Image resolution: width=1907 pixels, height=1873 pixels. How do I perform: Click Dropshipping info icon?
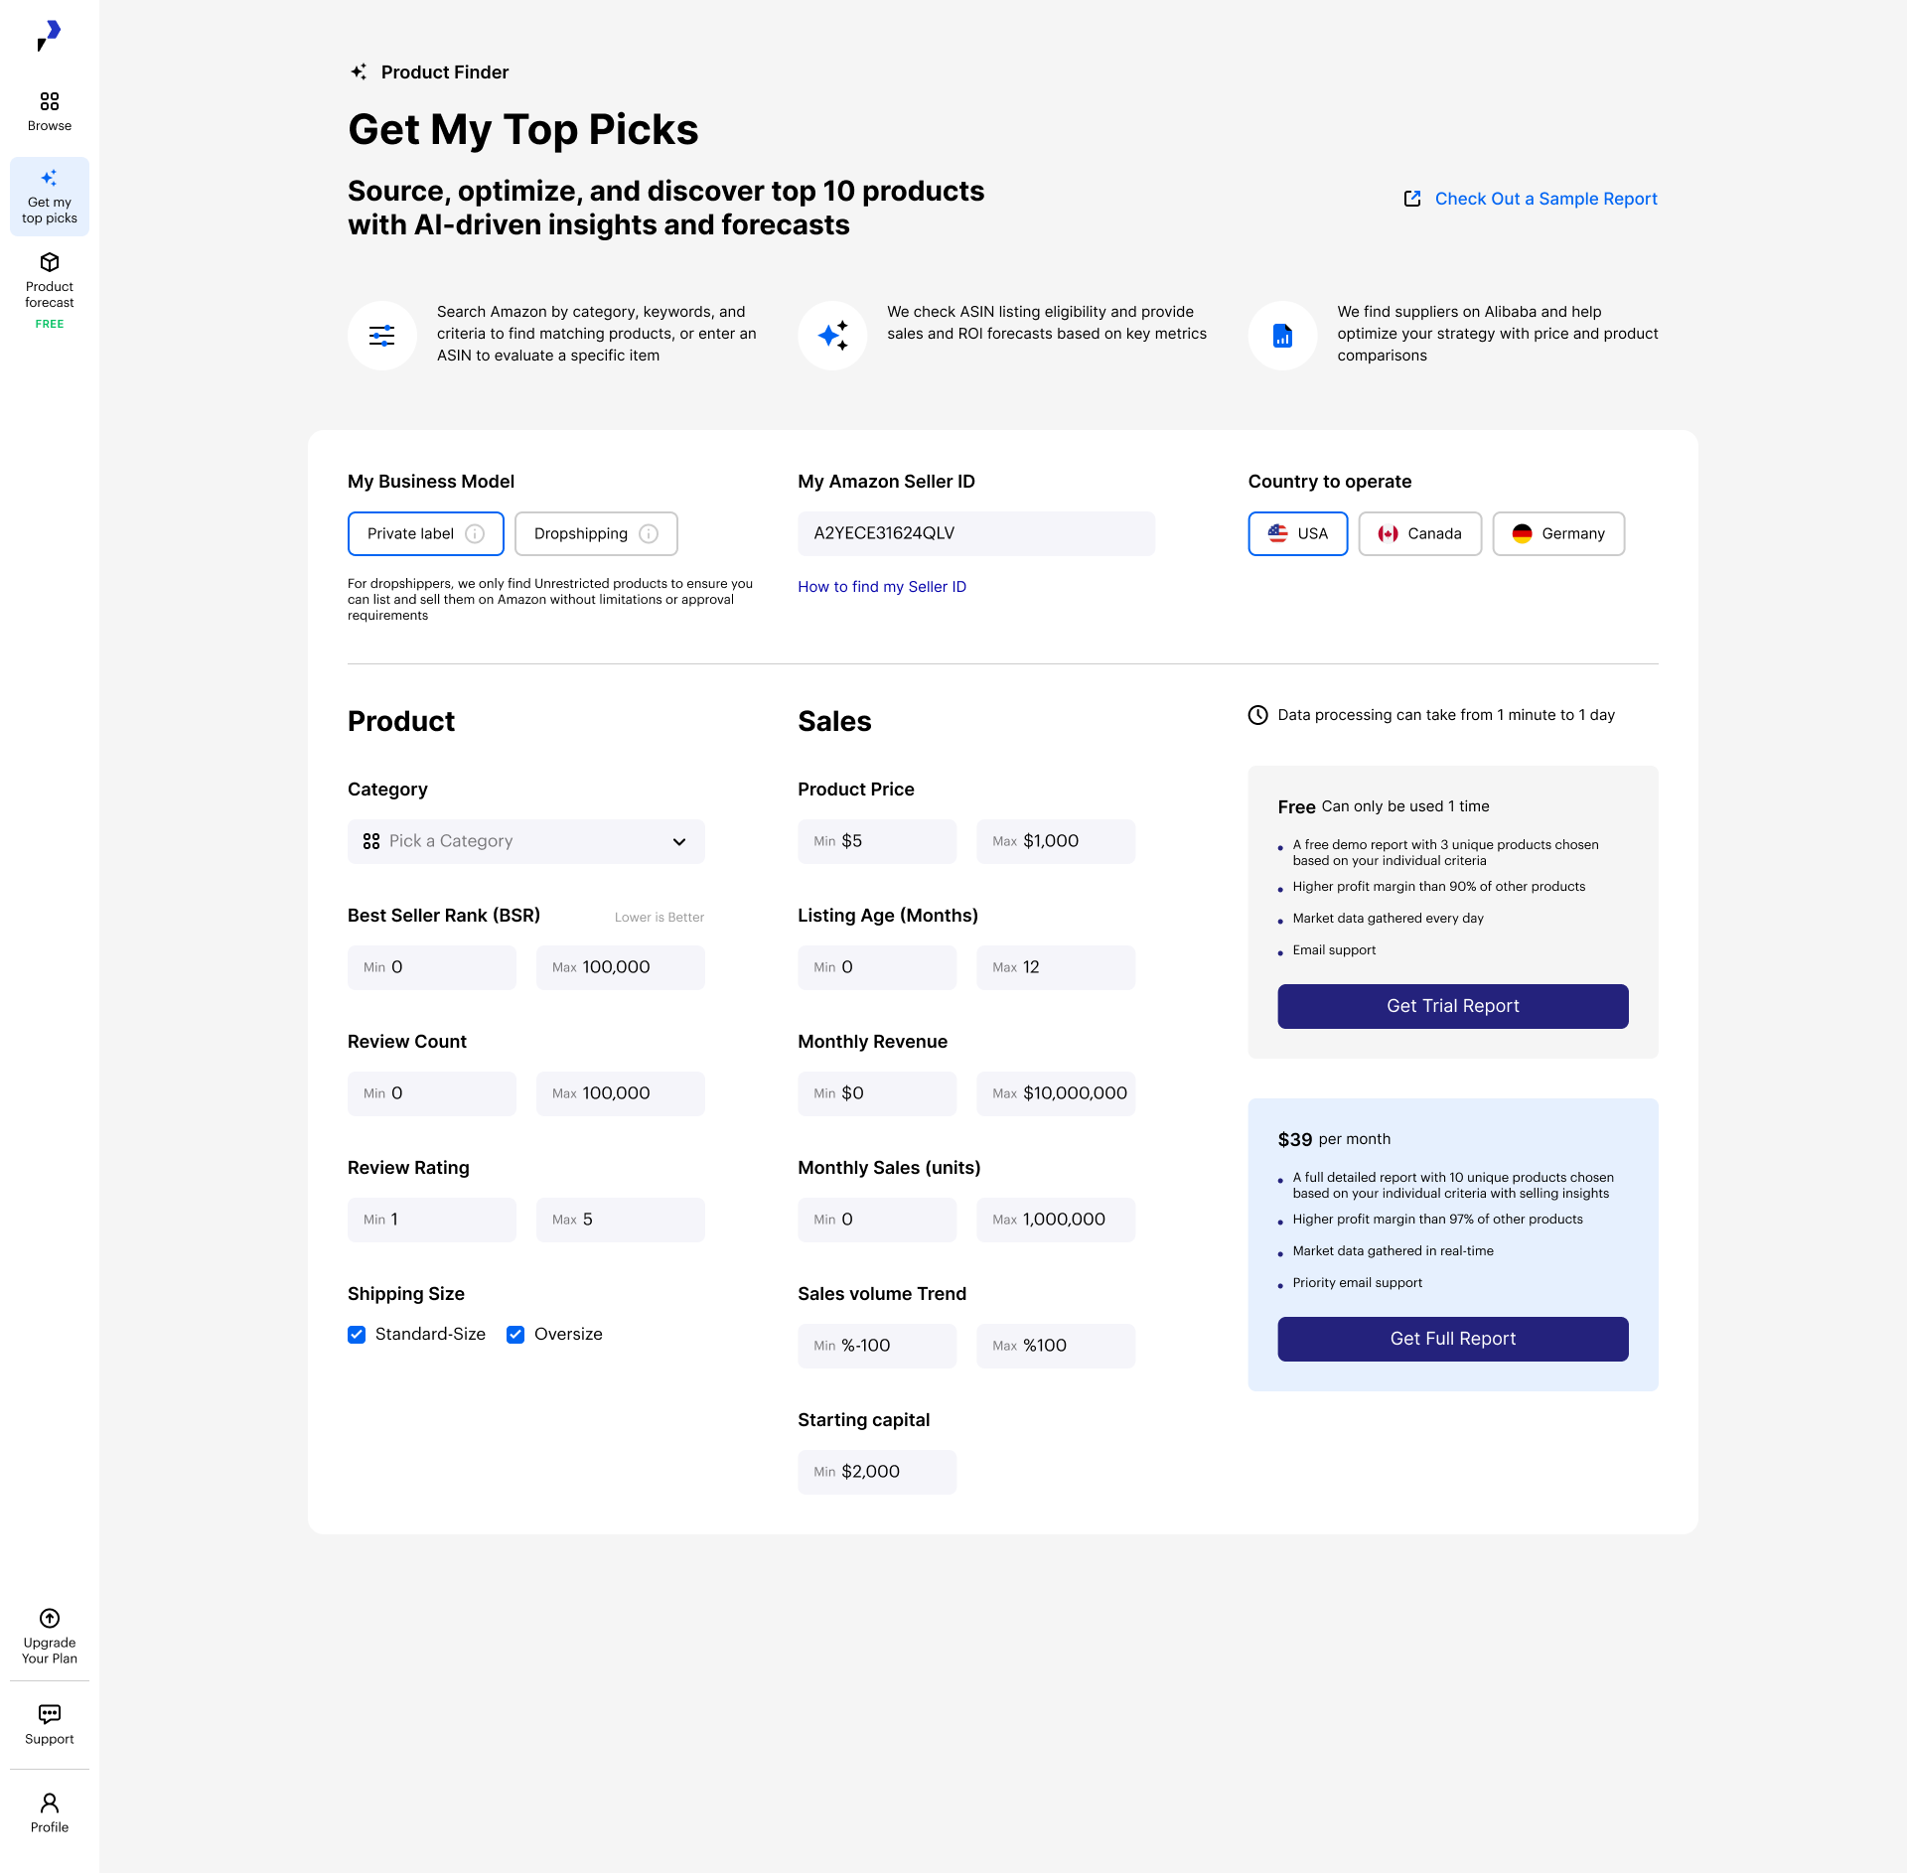(x=649, y=534)
